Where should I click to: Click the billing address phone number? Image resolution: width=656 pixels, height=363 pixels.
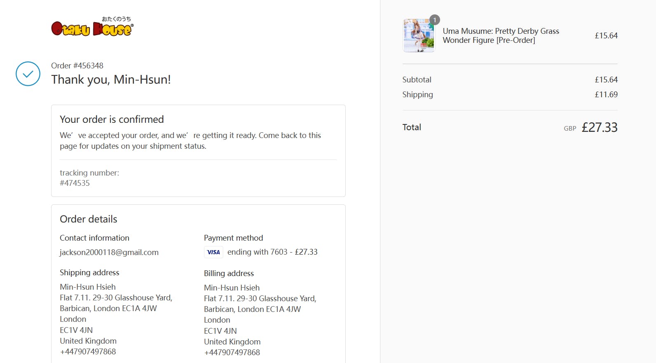pyautogui.click(x=232, y=352)
